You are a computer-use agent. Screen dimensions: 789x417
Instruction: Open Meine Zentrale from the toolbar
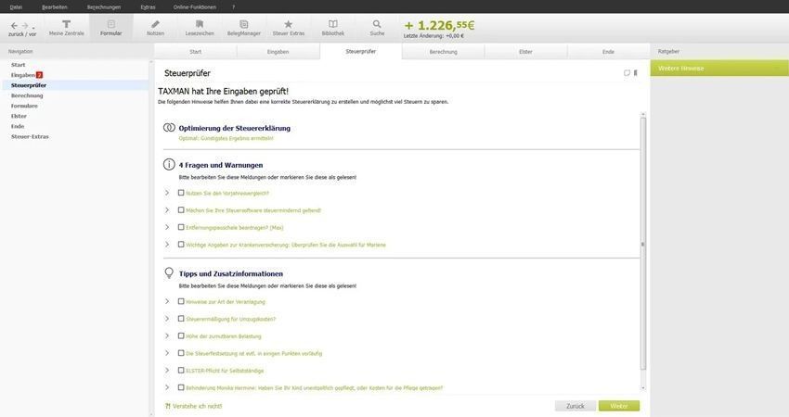click(x=66, y=28)
